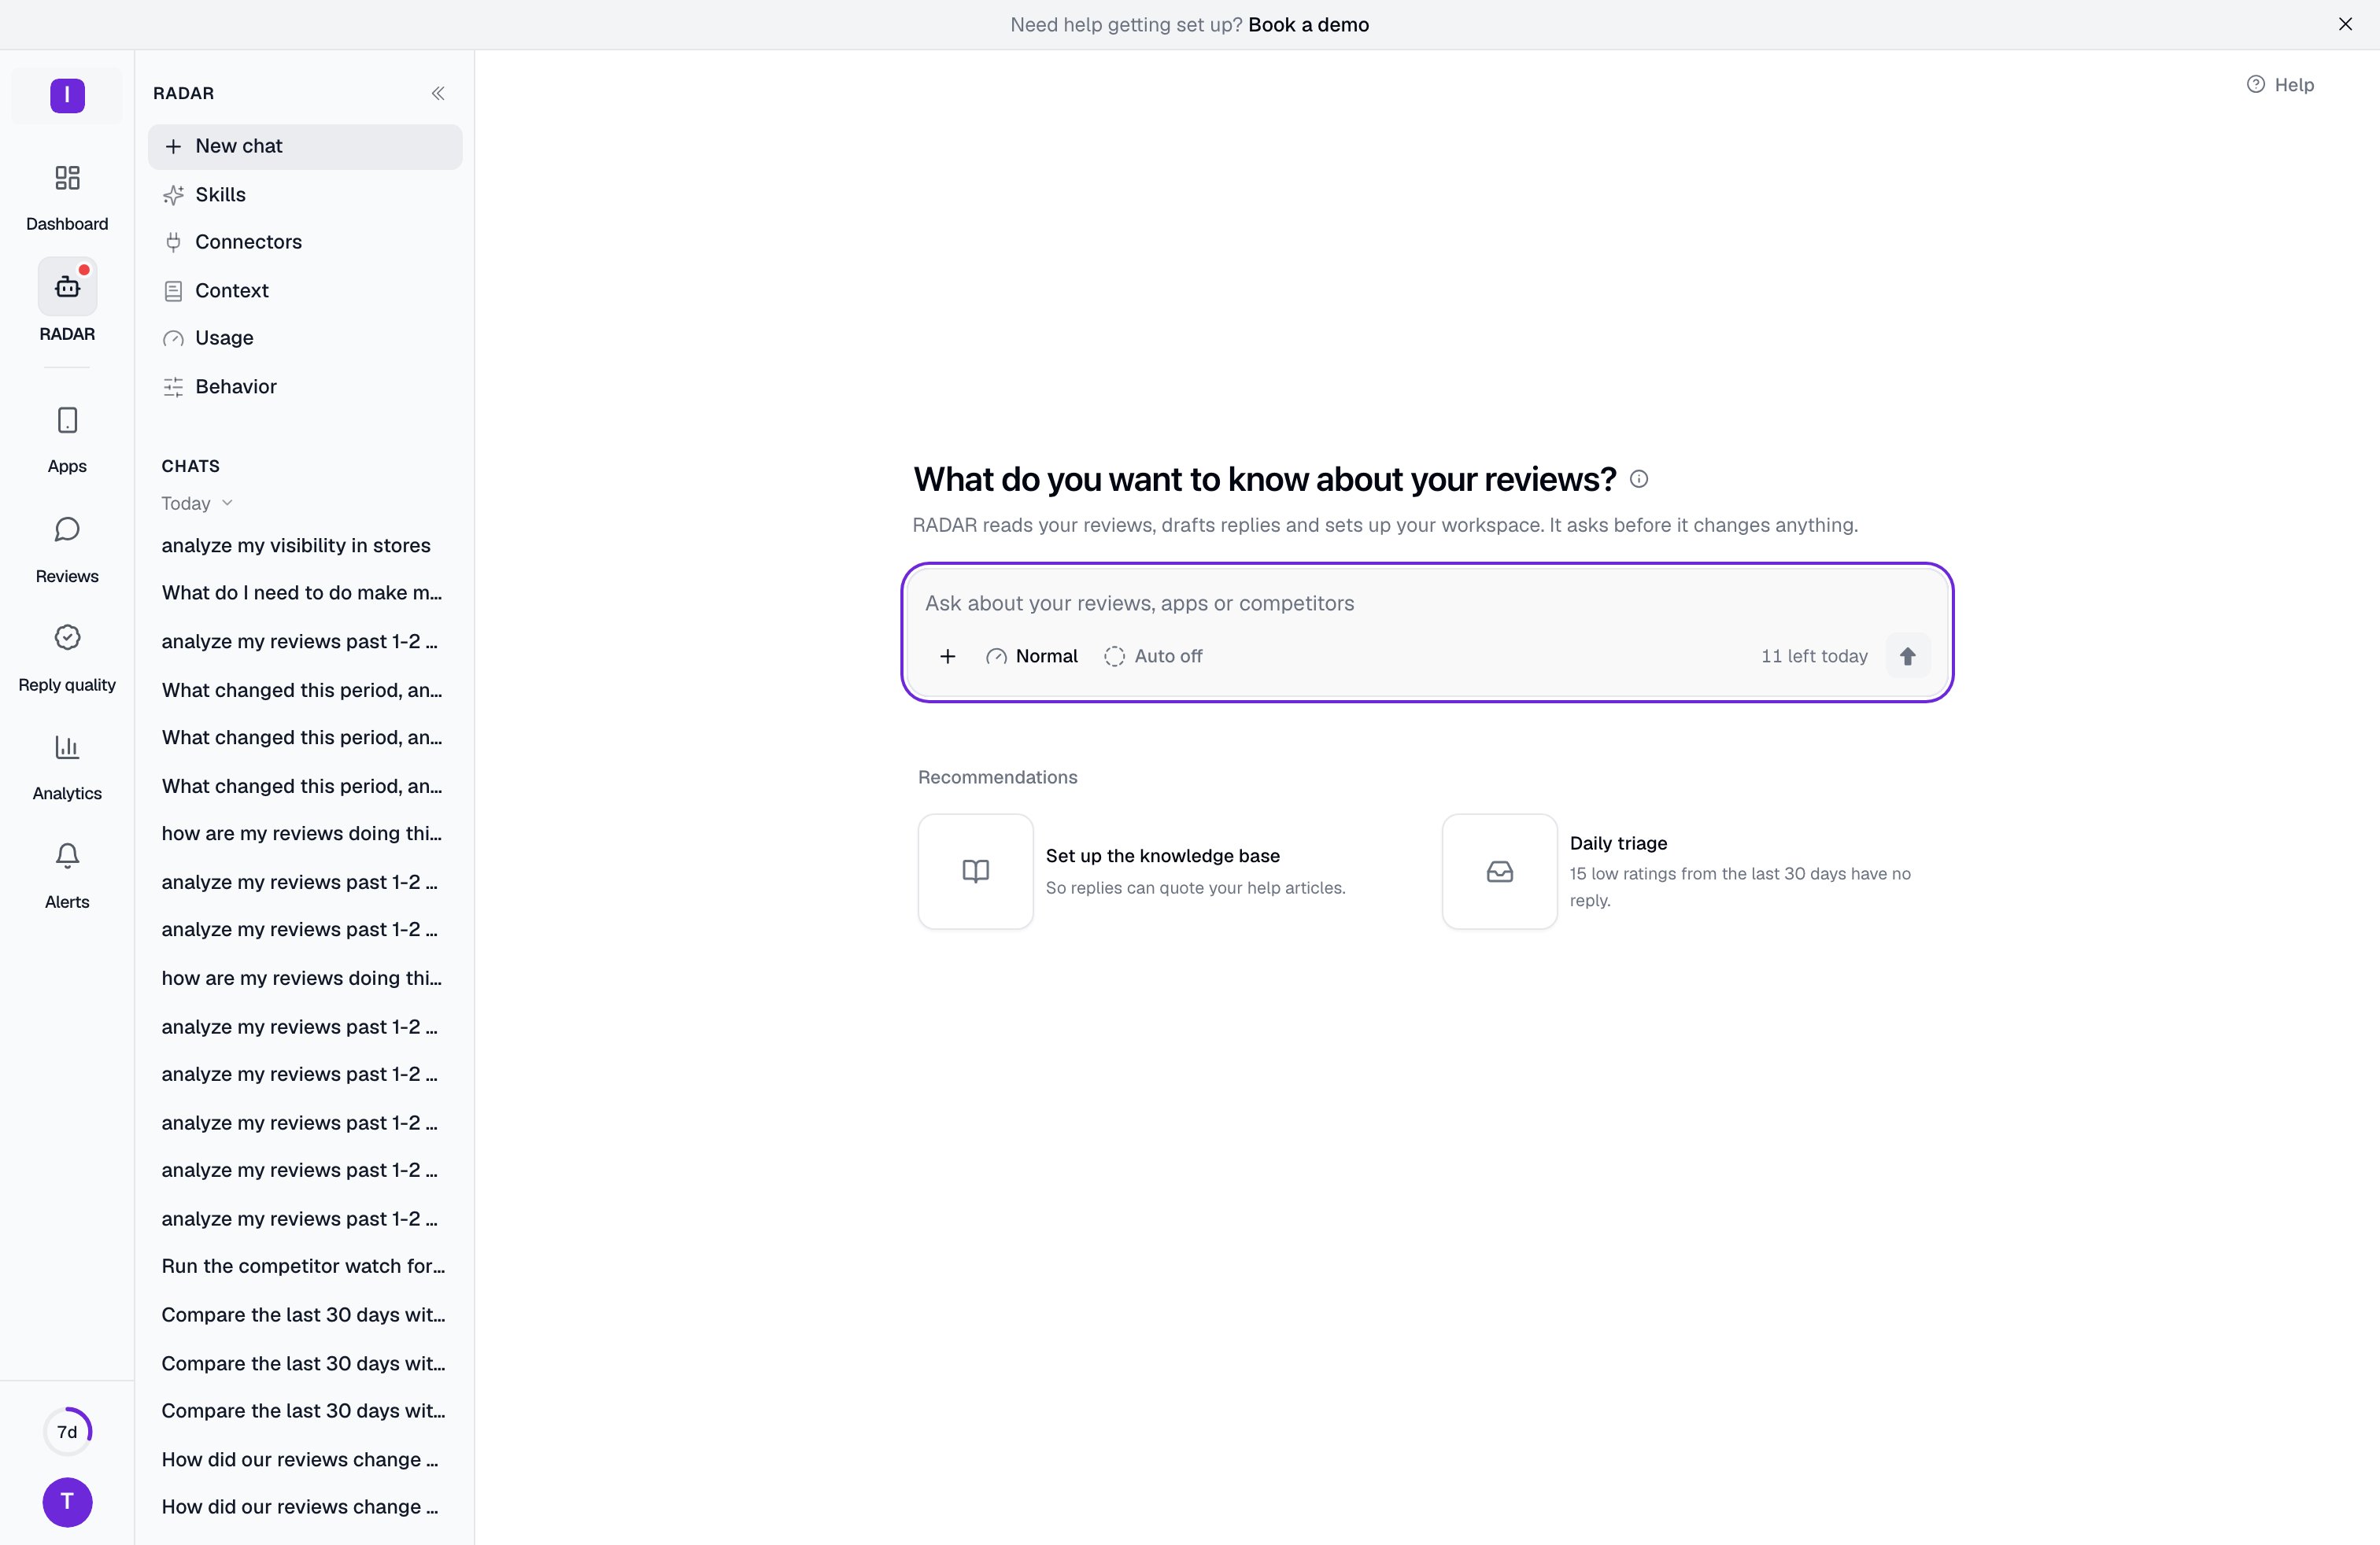Open the Context section
The image size is (2380, 1545).
click(305, 291)
